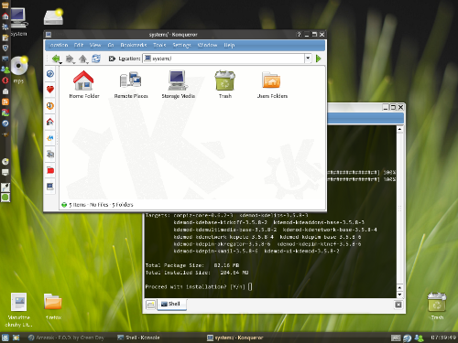Select the Shell tab in Konsole
This screenshot has width=458, height=343.
point(172,304)
